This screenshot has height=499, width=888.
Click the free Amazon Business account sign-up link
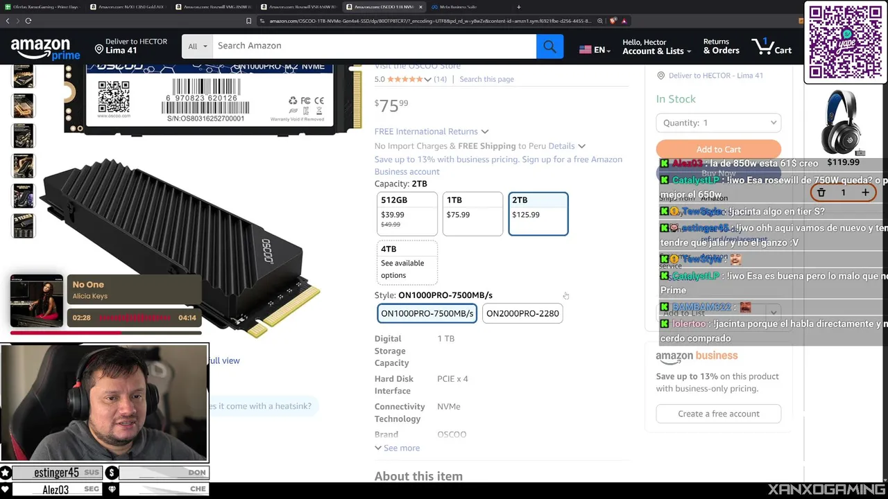click(x=498, y=166)
